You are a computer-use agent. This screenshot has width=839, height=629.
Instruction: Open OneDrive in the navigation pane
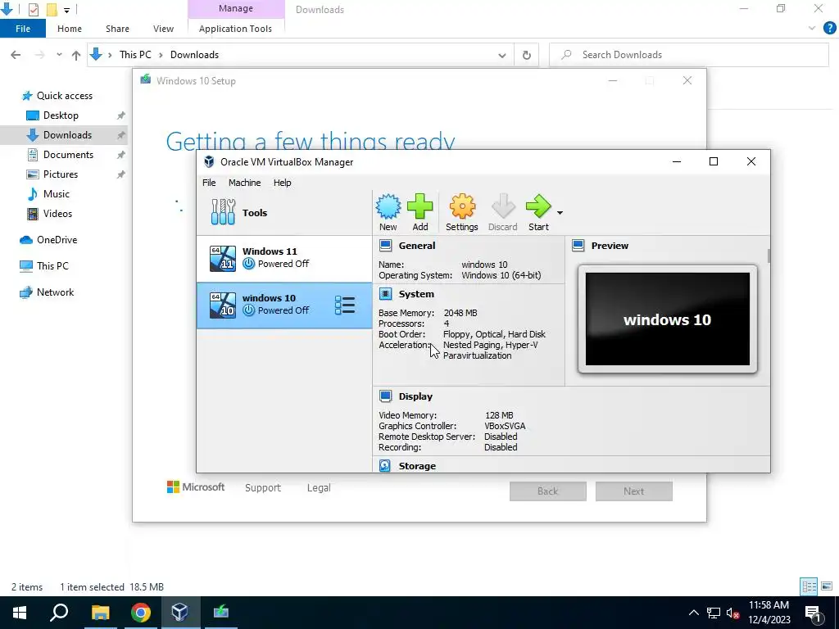[57, 240]
